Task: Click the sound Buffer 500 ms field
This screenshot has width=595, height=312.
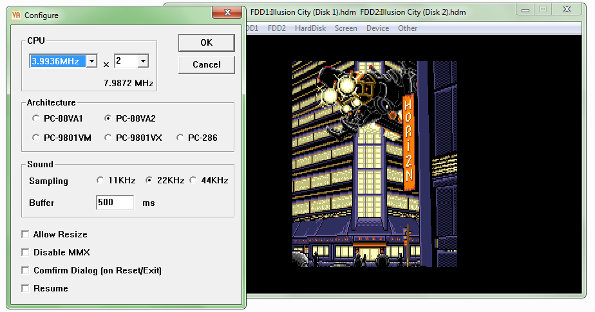Action: coord(115,203)
